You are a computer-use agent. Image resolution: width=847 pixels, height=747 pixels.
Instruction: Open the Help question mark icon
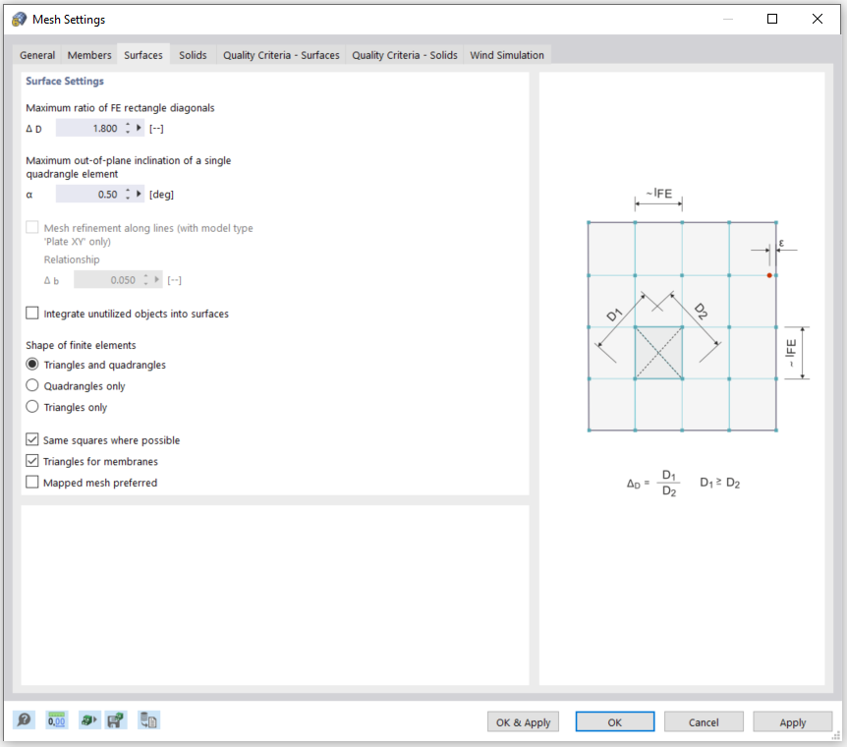[23, 720]
